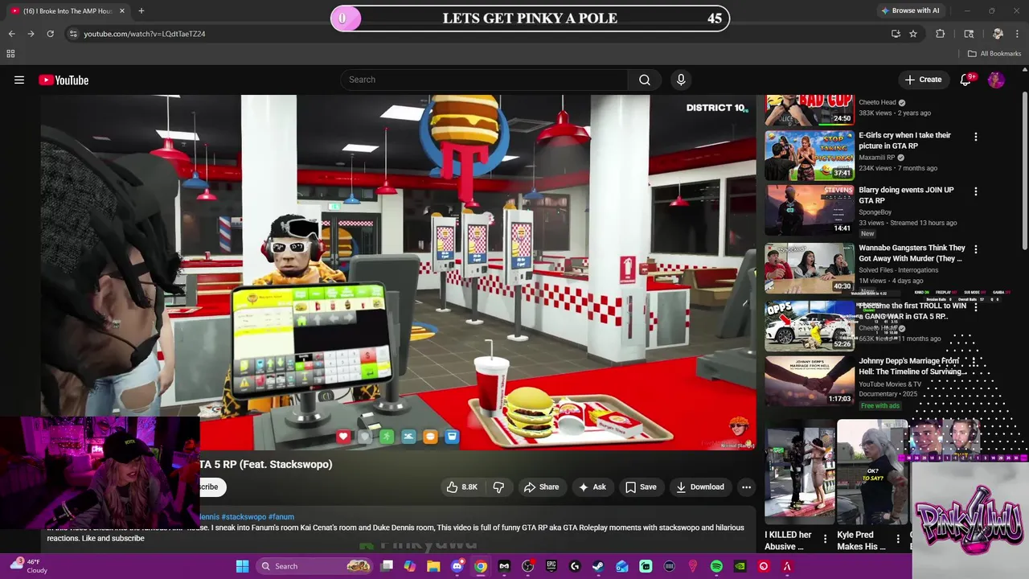The height and width of the screenshot is (579, 1029).
Task: Open the Create menu
Action: click(x=923, y=80)
